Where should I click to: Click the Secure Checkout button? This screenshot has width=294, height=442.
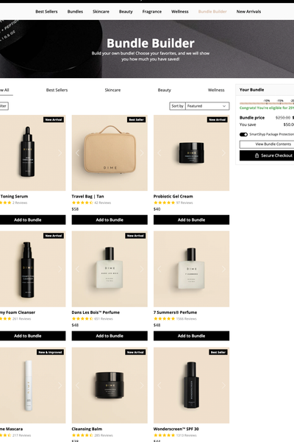coord(267,155)
